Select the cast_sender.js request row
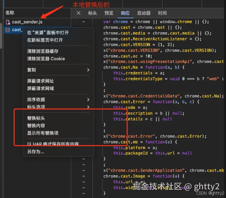 [37, 22]
